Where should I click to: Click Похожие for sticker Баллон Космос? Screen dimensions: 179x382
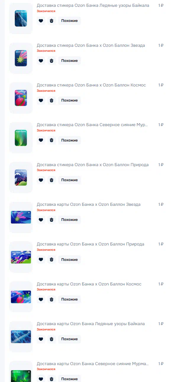pyautogui.click(x=70, y=100)
